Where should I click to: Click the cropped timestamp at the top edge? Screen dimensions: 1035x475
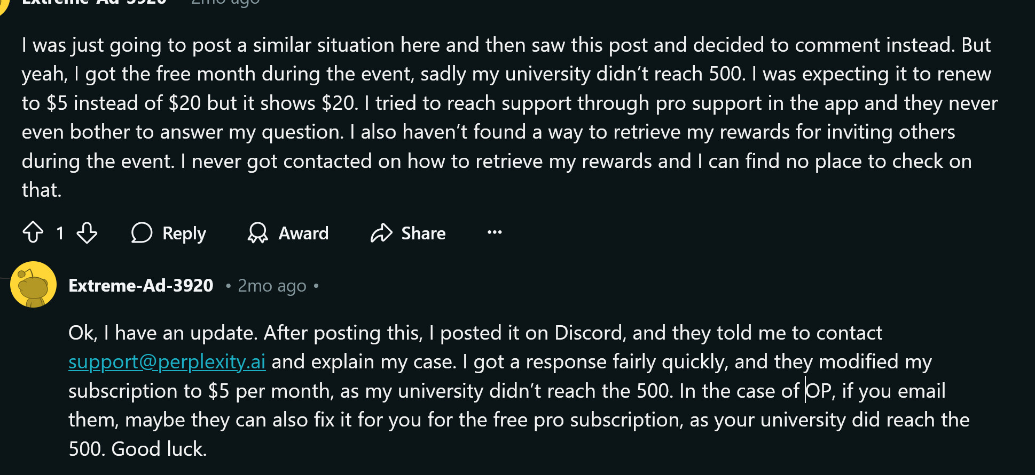point(225,2)
